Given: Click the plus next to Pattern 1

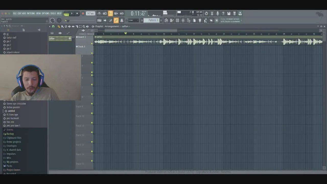Looking at the screenshot, I should (161, 20).
